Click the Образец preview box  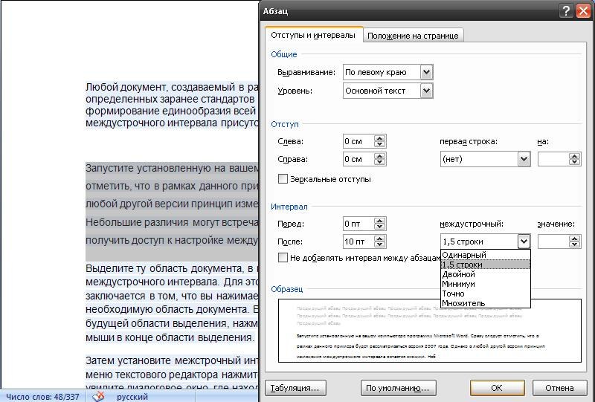click(x=430, y=331)
